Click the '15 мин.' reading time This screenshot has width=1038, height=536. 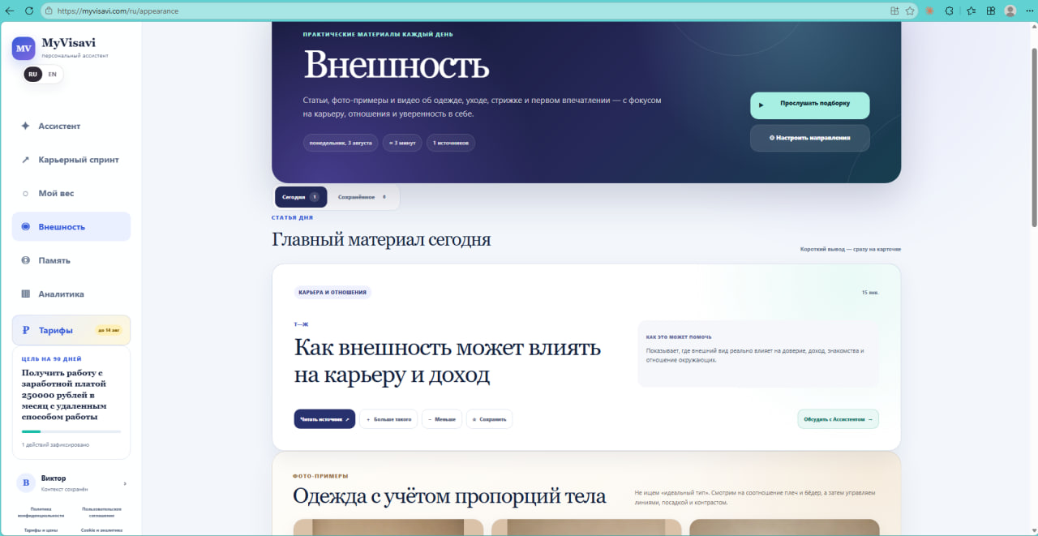pyautogui.click(x=870, y=293)
